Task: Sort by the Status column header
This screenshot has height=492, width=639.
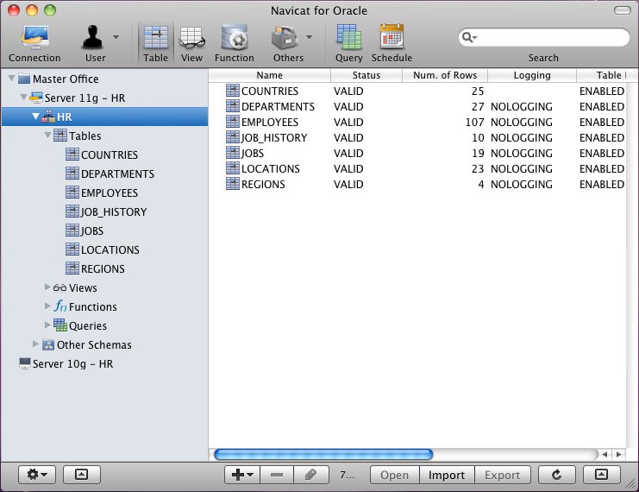Action: 366,75
